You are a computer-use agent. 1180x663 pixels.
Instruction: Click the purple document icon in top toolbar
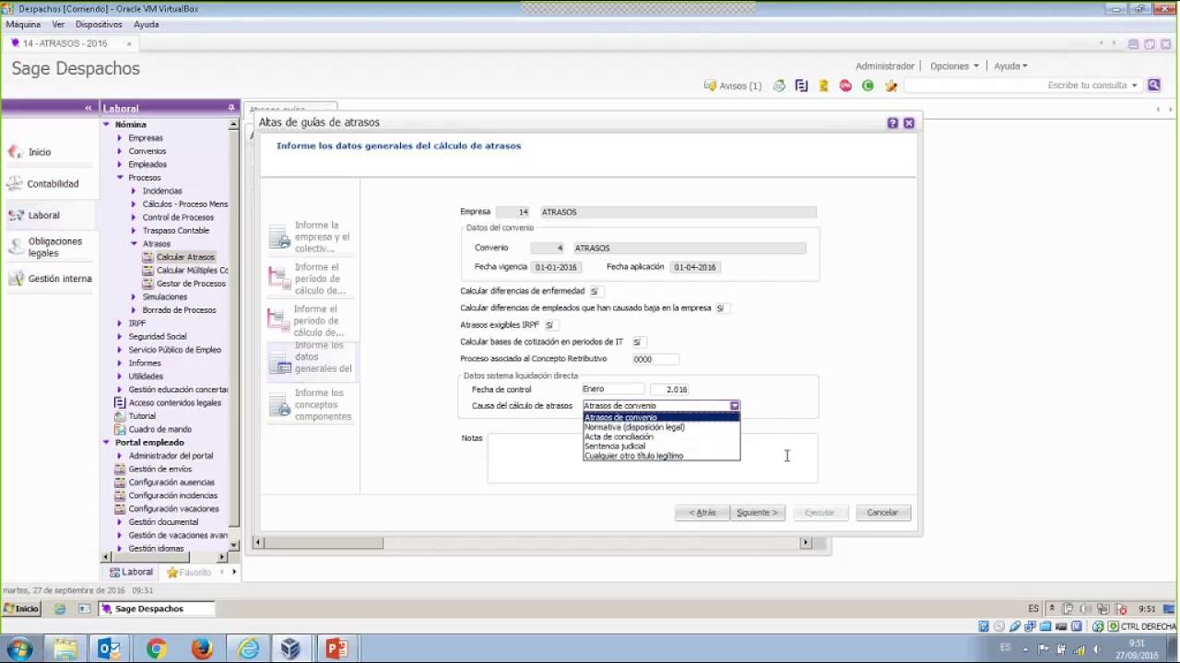click(x=801, y=86)
